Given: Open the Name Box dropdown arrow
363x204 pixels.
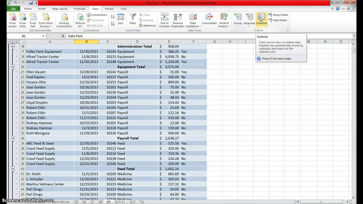Looking at the screenshot, I should (x=43, y=36).
